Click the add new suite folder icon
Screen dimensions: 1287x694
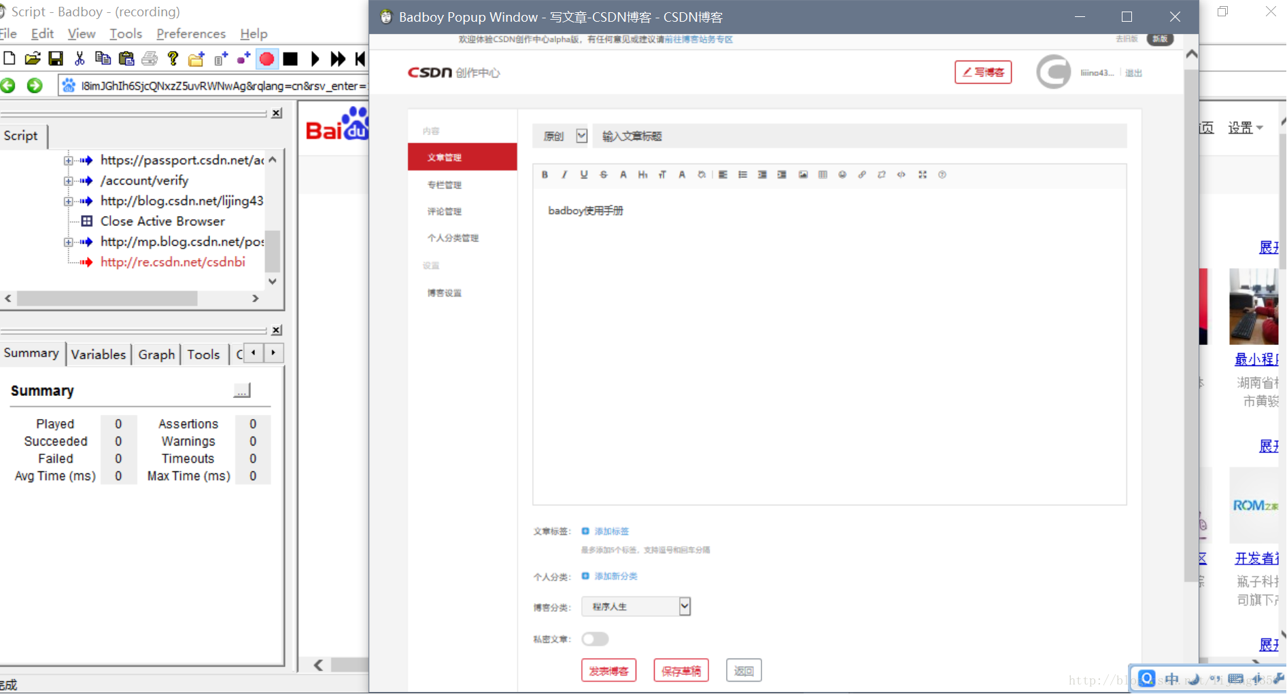(x=196, y=59)
